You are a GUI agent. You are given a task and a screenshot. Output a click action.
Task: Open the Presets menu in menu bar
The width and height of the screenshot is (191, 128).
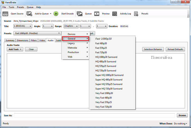(x=20, y=7)
